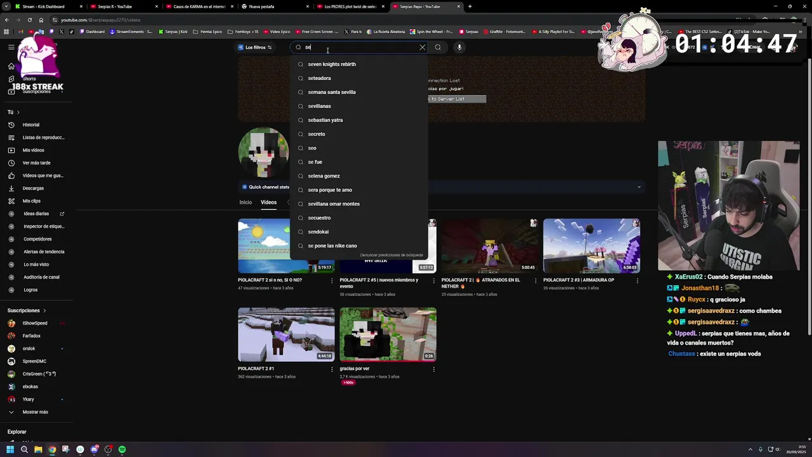Click in the YouTube search input field

[360, 47]
